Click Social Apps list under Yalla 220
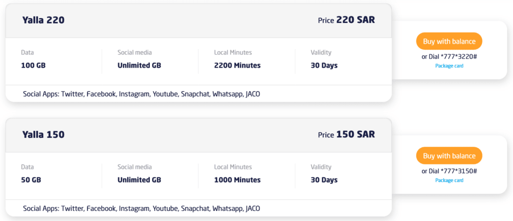Image resolution: width=513 pixels, height=221 pixels. pyautogui.click(x=141, y=94)
